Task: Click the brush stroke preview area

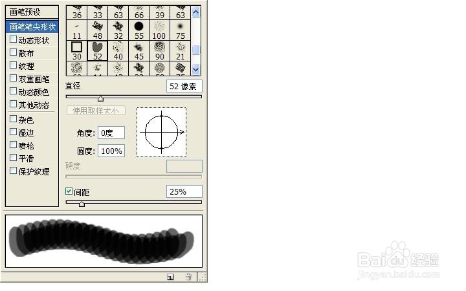Action: [x=104, y=241]
